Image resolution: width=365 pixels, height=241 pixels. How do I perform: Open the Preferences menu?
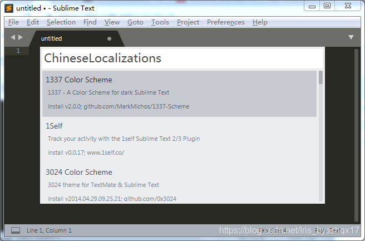click(225, 22)
